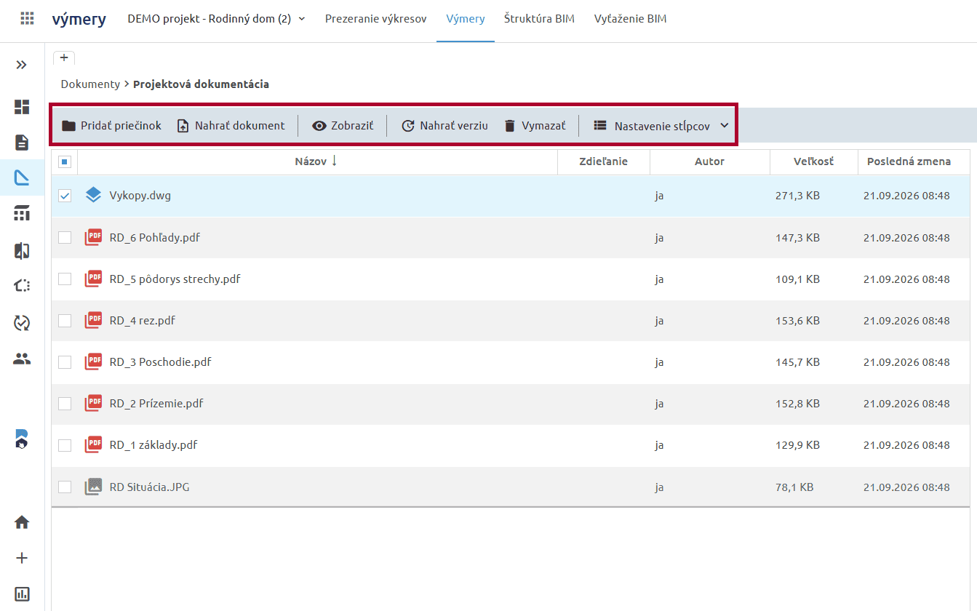Click the trash icon for Vymazať
The height and width of the screenshot is (611, 977).
pyautogui.click(x=510, y=126)
